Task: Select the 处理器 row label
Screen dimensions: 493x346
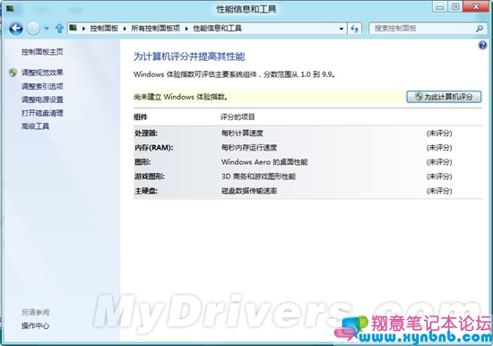Action: (146, 134)
